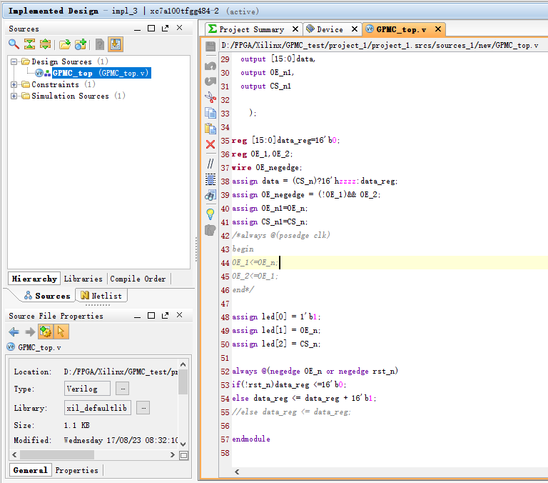The width and height of the screenshot is (548, 483).
Task: Toggle the arrow cursor button in Source File Properties
Action: tap(61, 332)
